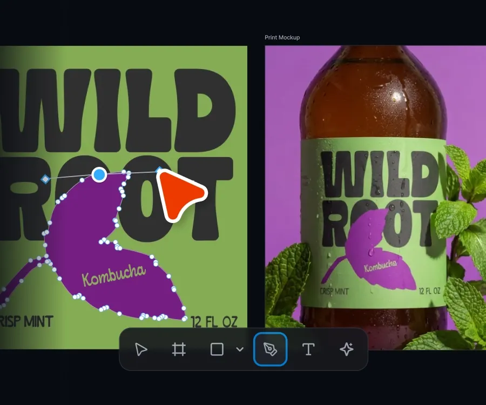486x405 pixels.
Task: Select the Move arrow tool
Action: click(x=141, y=349)
